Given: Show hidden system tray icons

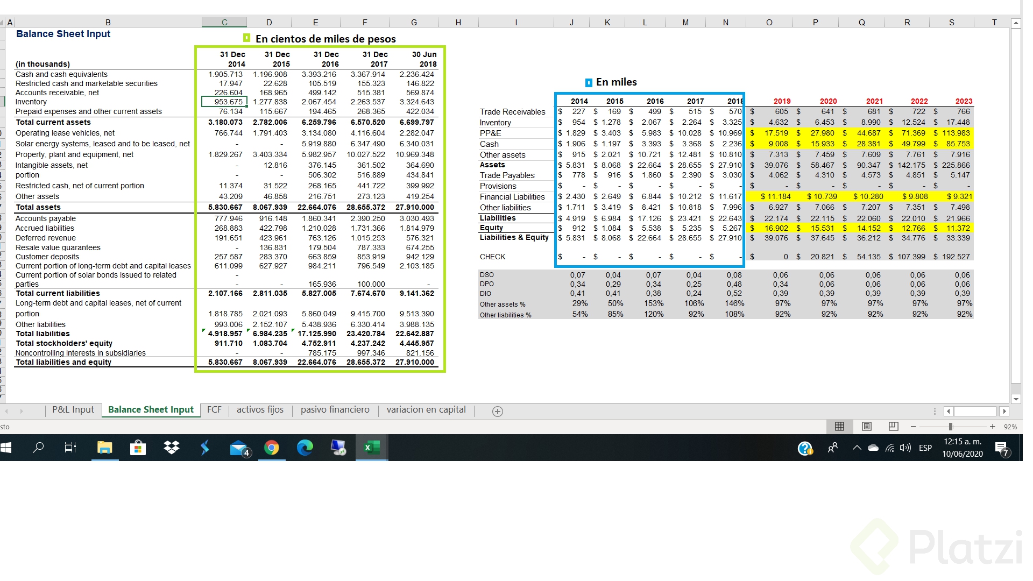Looking at the screenshot, I should coord(857,448).
